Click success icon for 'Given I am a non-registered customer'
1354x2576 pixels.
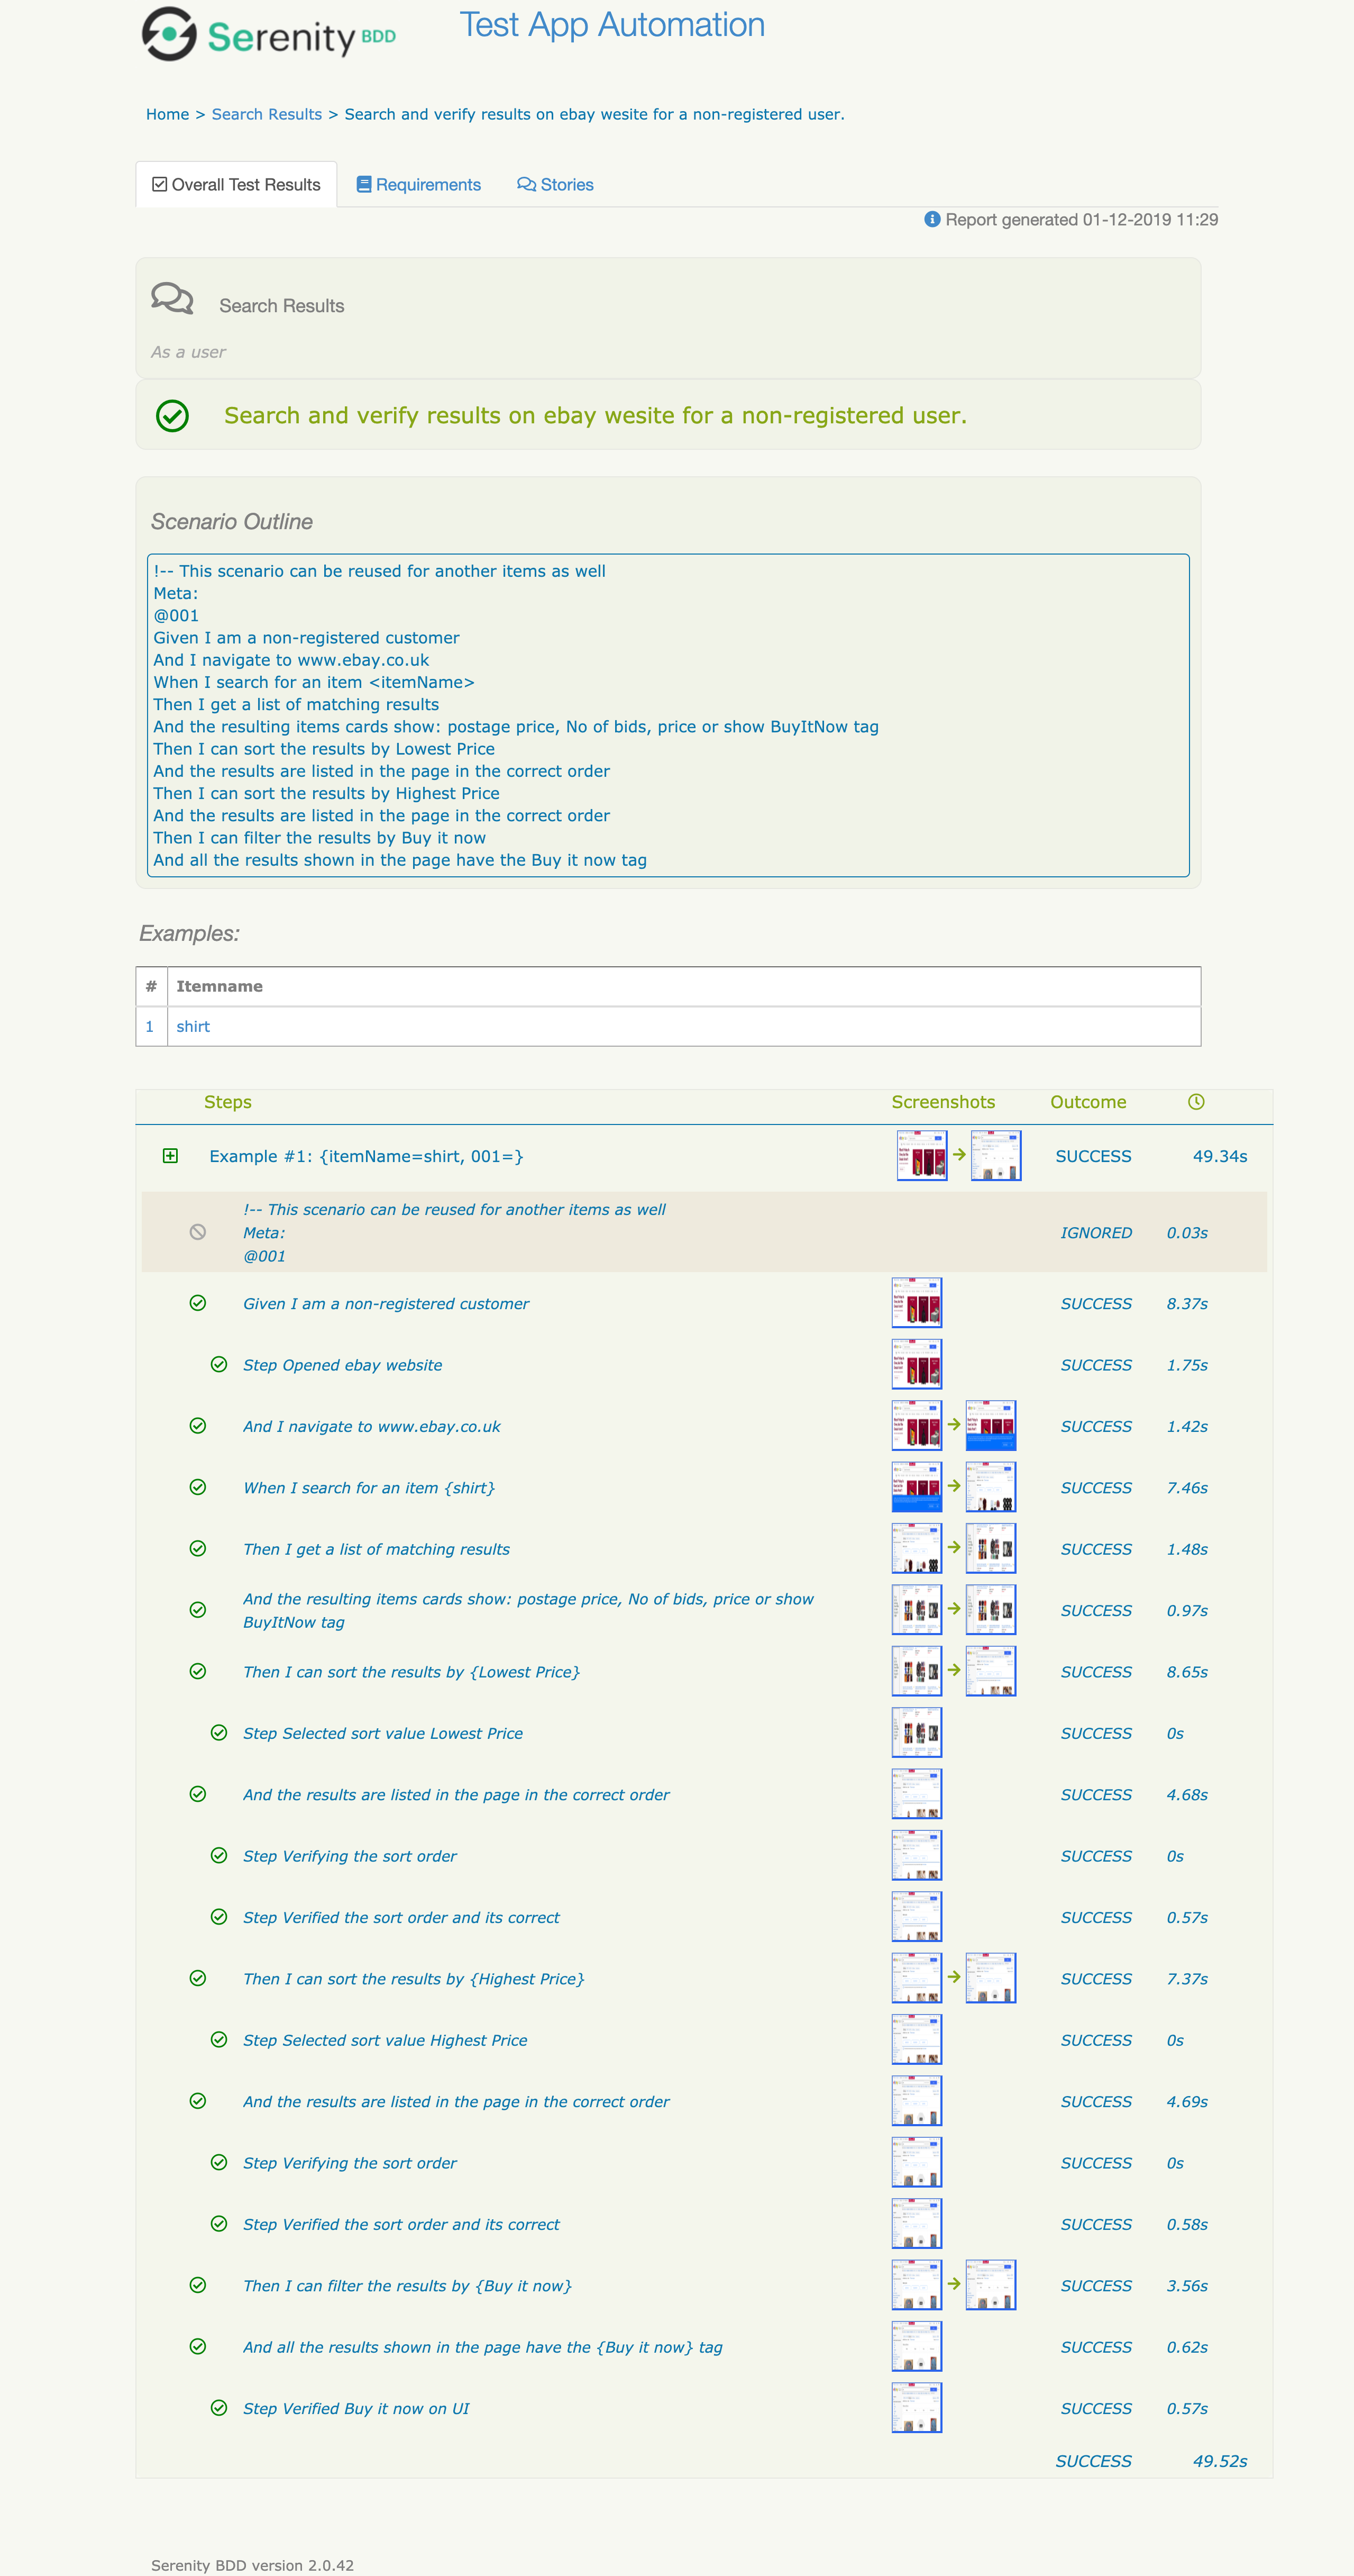(x=198, y=1303)
